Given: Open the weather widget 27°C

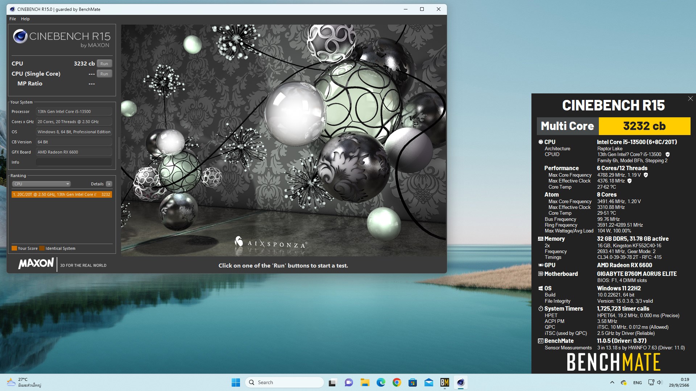Looking at the screenshot, I should 24,382.
